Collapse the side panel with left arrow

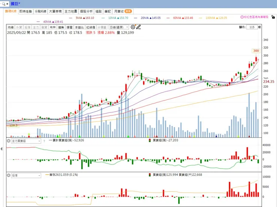tap(1, 149)
